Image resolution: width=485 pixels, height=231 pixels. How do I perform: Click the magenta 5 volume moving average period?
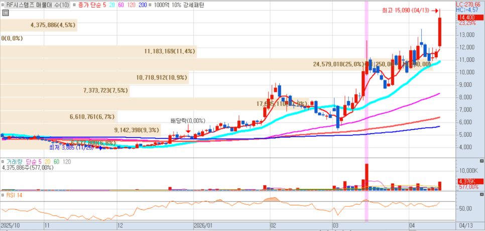40,162
